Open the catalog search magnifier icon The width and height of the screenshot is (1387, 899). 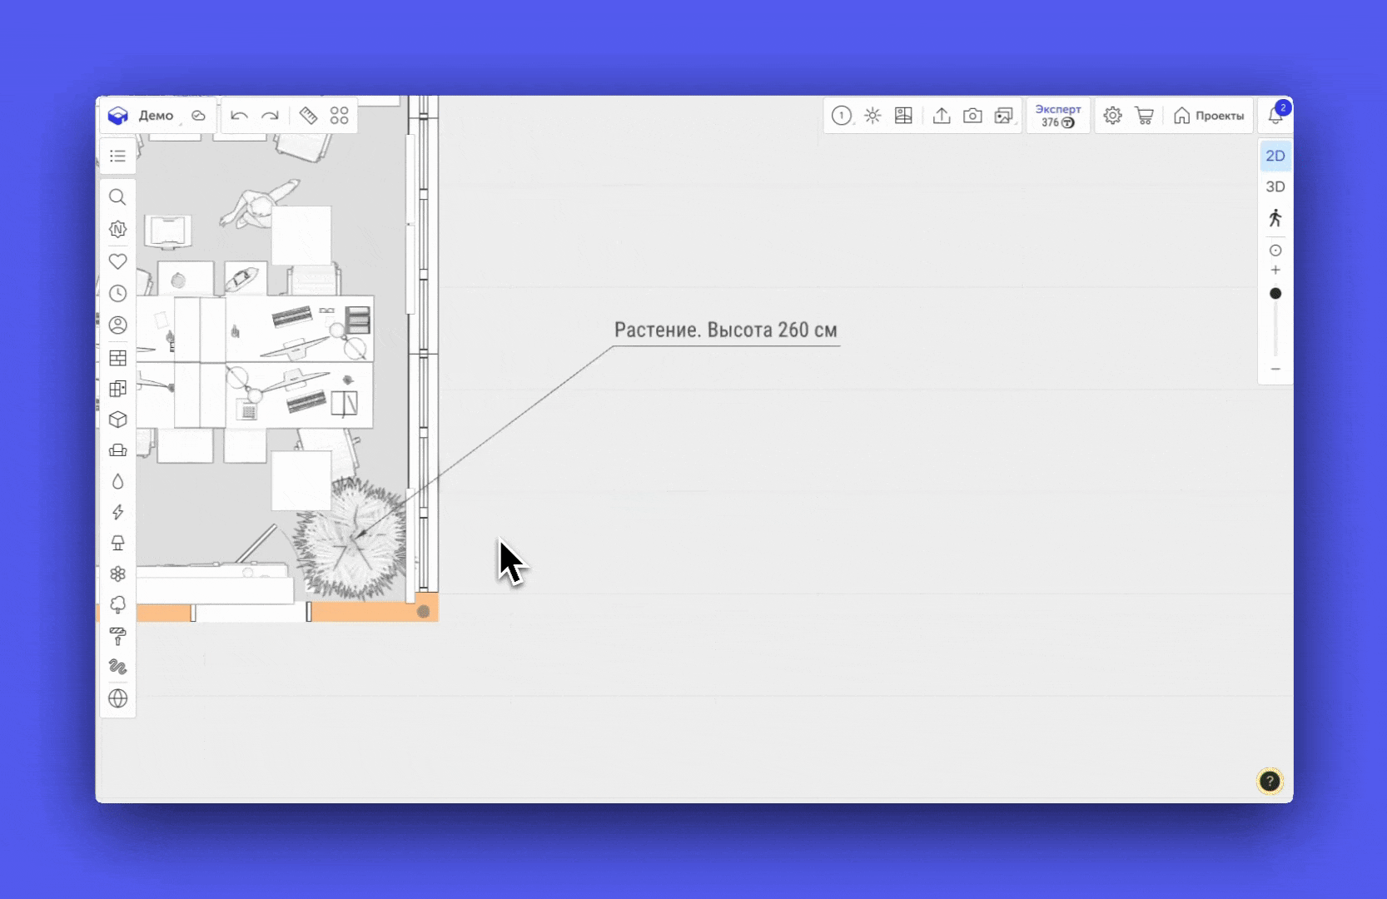(x=117, y=197)
